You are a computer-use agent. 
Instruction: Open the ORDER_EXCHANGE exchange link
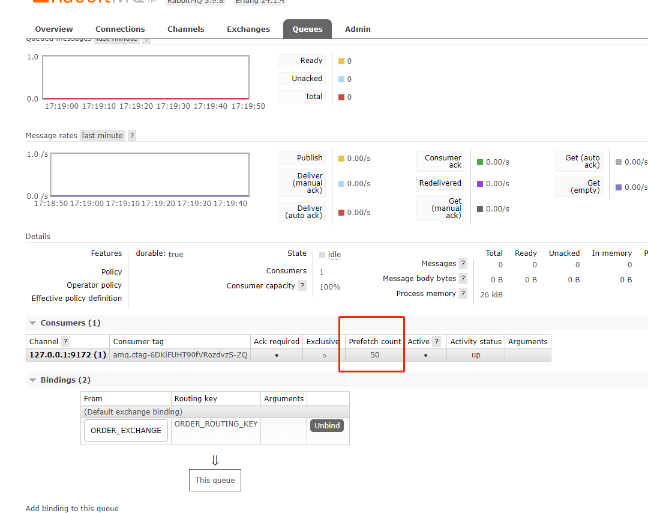tap(125, 430)
